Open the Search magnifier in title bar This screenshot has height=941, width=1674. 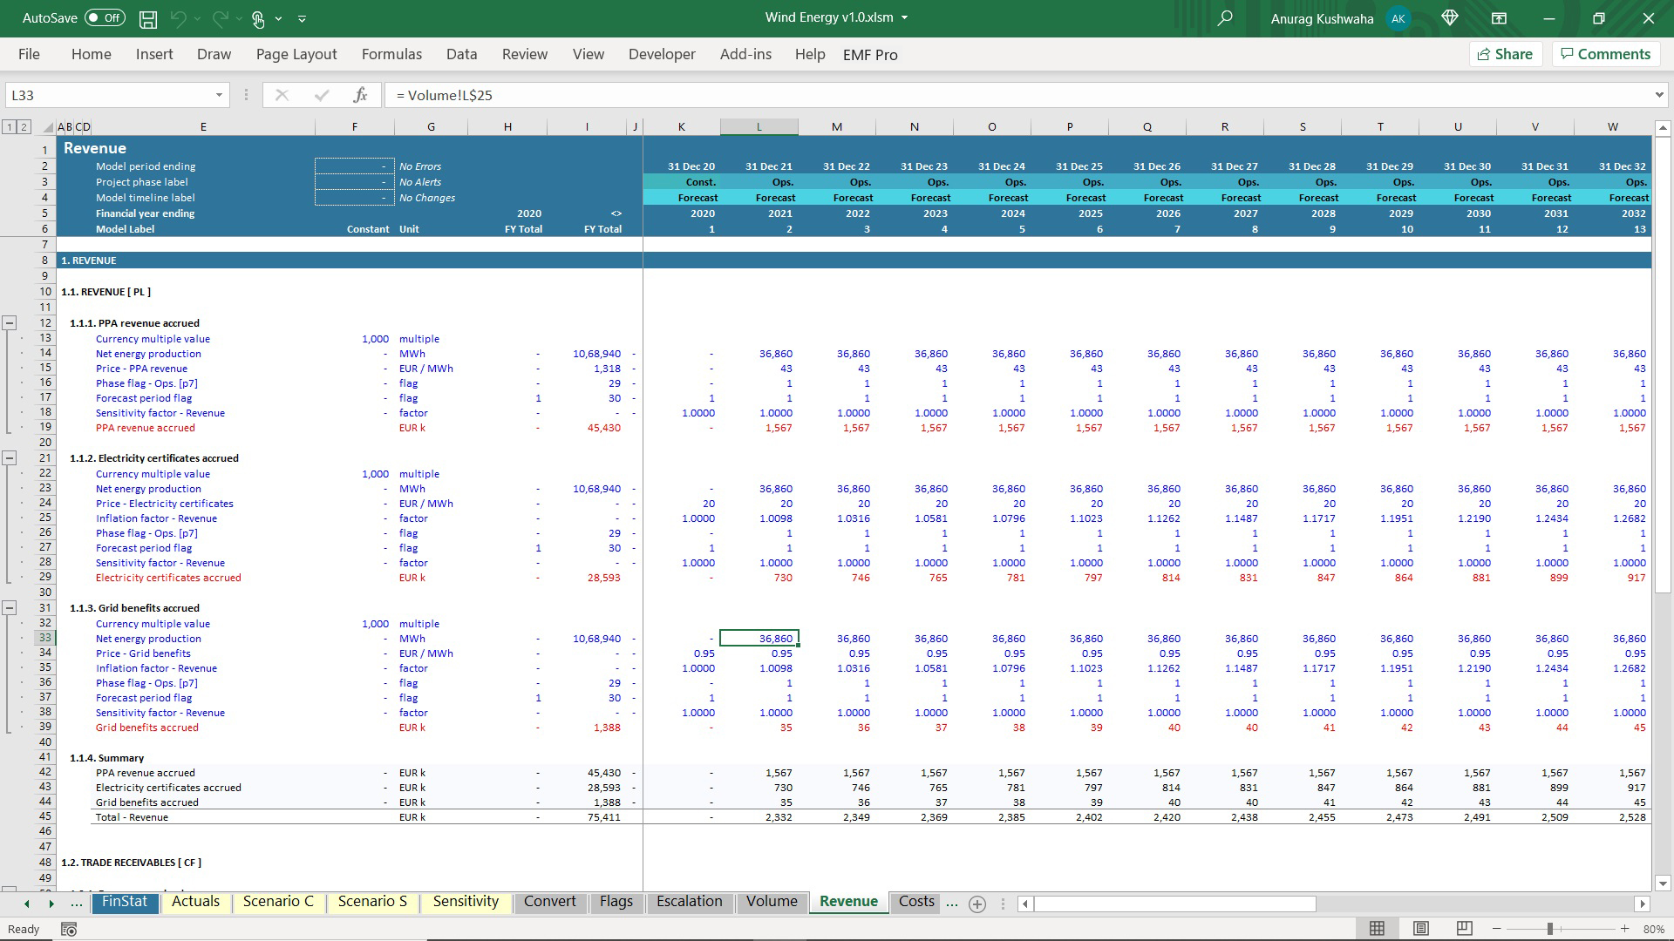pos(1225,18)
